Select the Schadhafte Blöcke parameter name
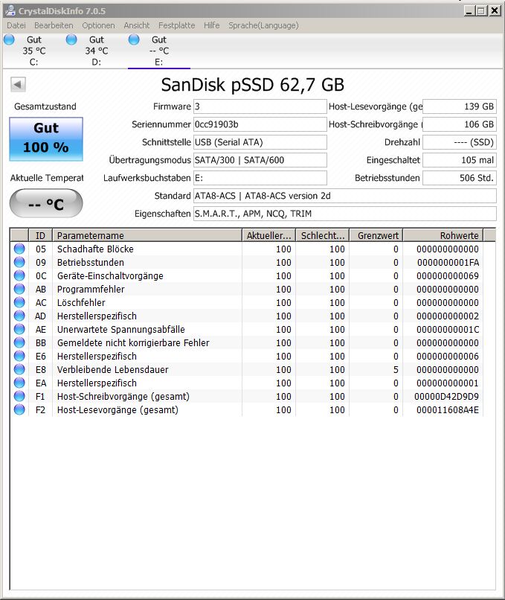This screenshot has height=600, width=505. [x=95, y=249]
